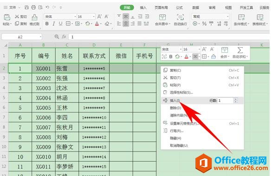Screen dimensions: 271x176
Task: Click the row count spinner up arrow
Action: [x=236, y=99]
